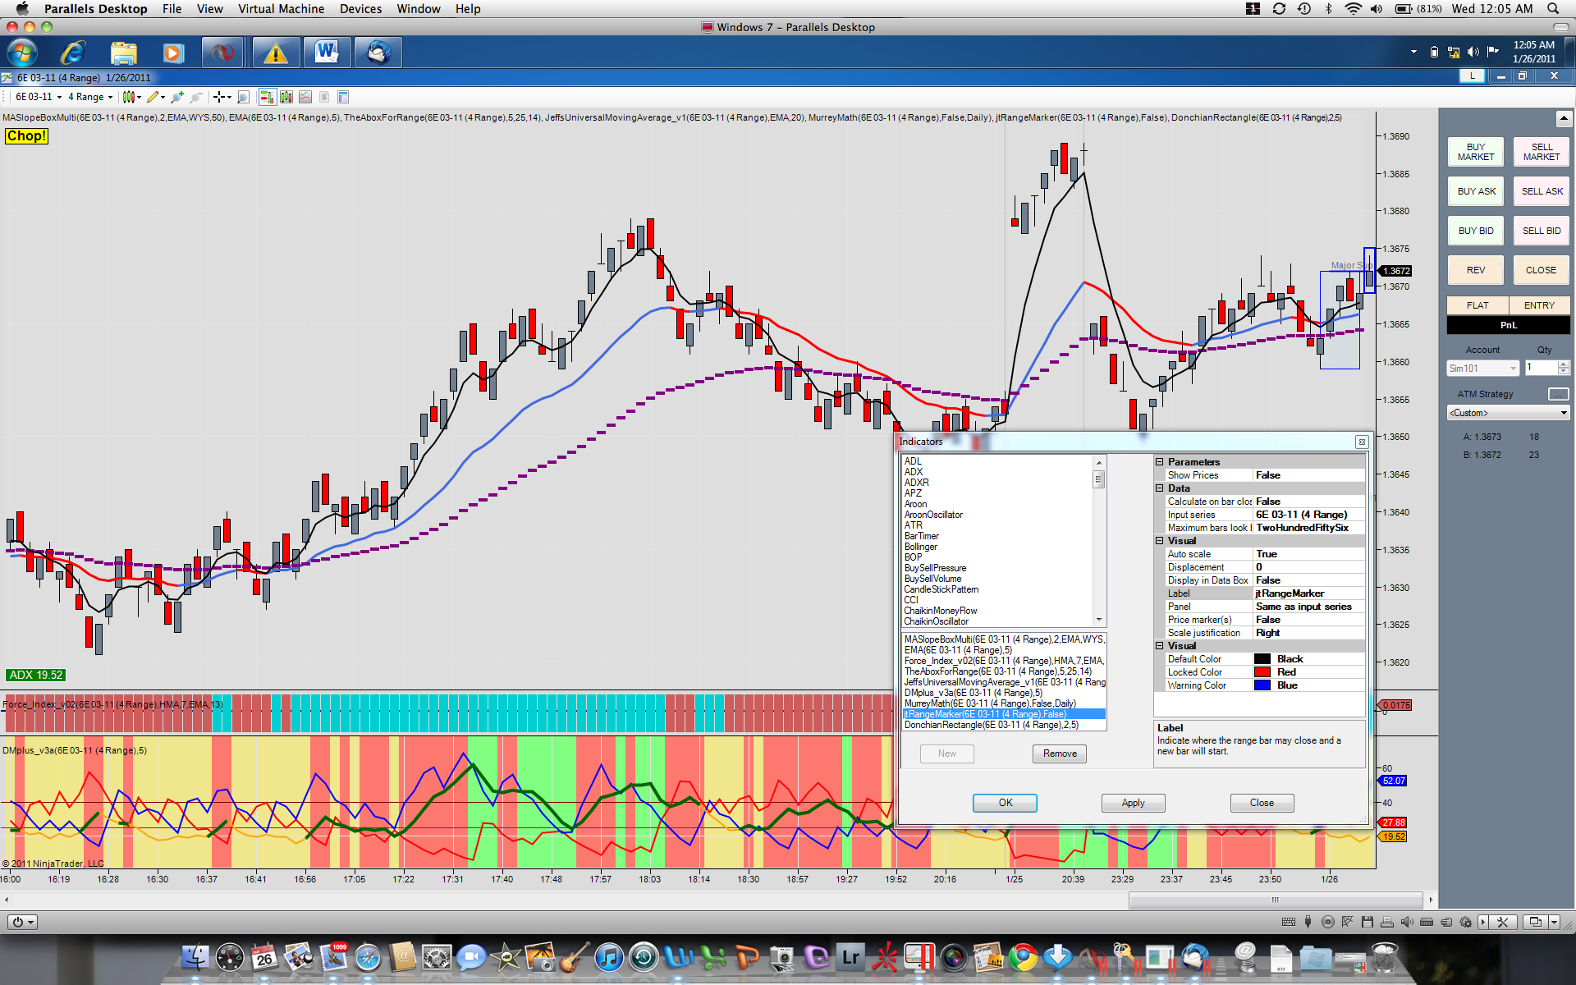Select MurreyMath in applied indicators list

pos(1004,703)
